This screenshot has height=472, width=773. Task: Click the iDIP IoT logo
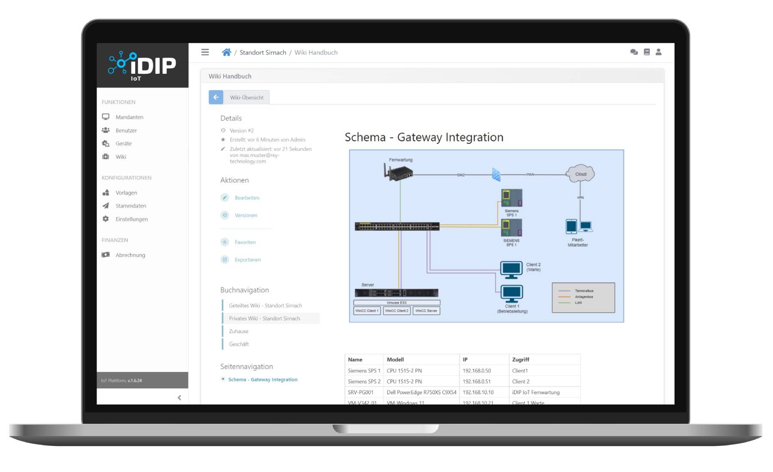(142, 66)
